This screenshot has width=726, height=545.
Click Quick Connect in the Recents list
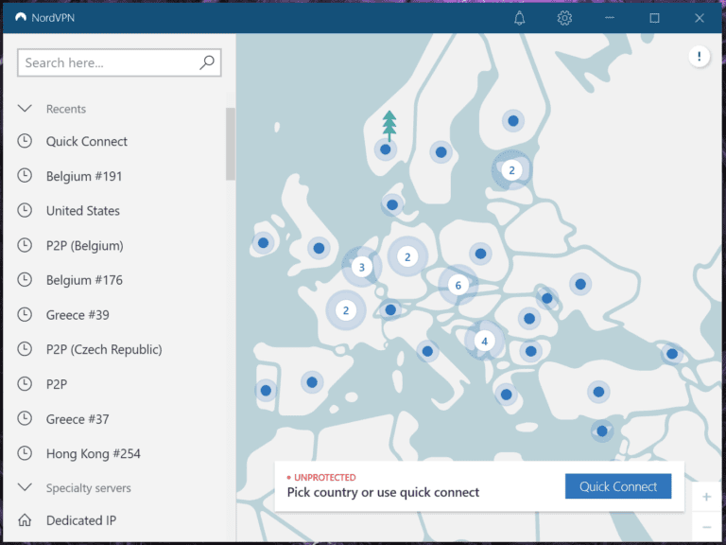point(87,141)
